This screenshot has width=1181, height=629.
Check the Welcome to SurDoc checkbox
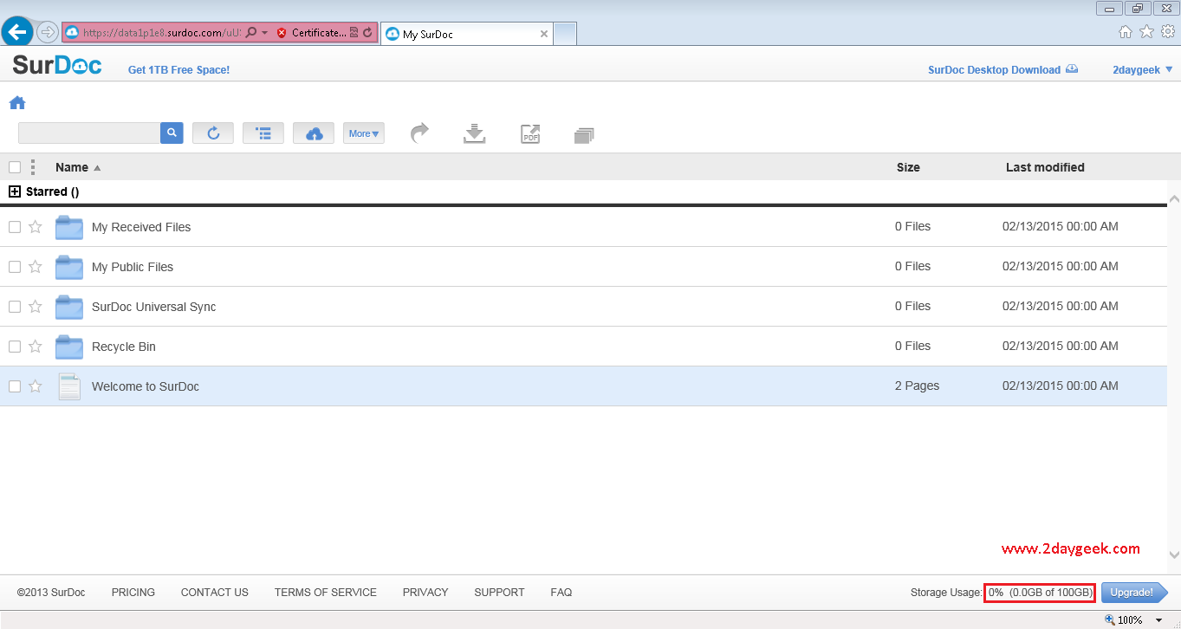coord(15,386)
